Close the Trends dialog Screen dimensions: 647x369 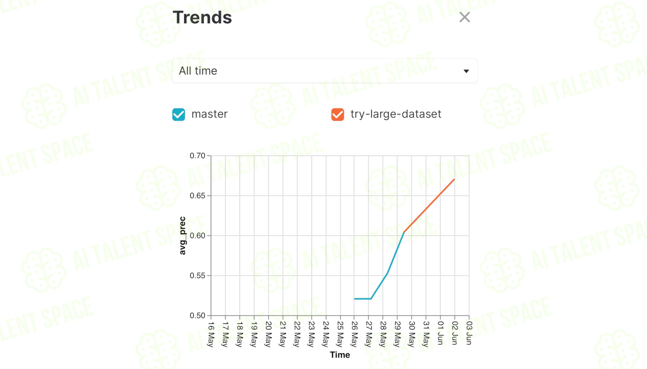tap(464, 17)
